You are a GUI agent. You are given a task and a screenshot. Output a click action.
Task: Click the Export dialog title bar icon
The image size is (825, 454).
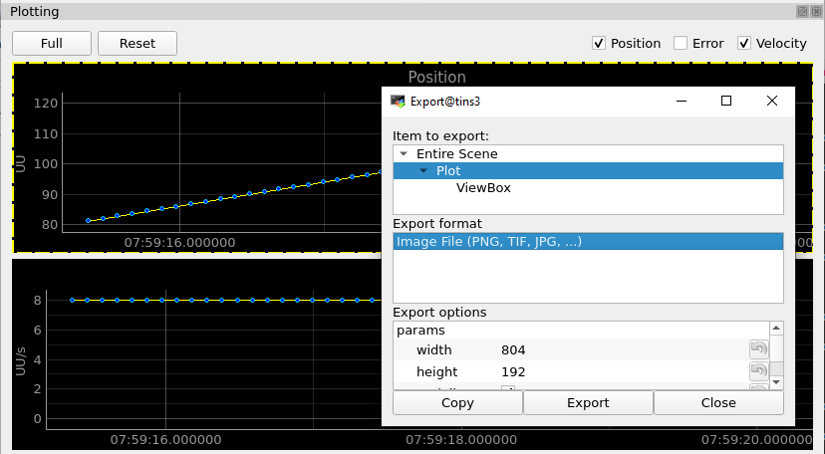[x=399, y=102]
